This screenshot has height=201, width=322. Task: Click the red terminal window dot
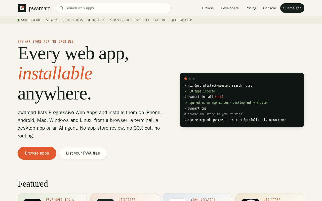[186, 79]
